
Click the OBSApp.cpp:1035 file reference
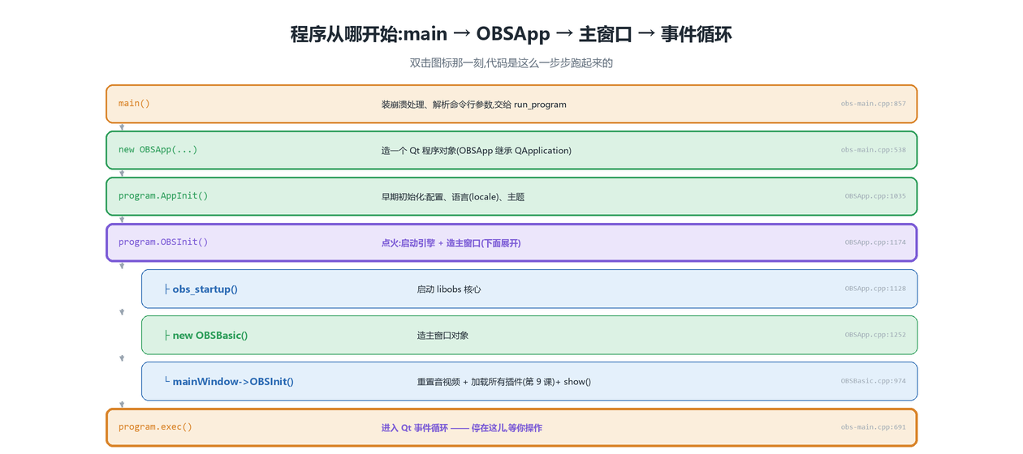pyautogui.click(x=875, y=196)
